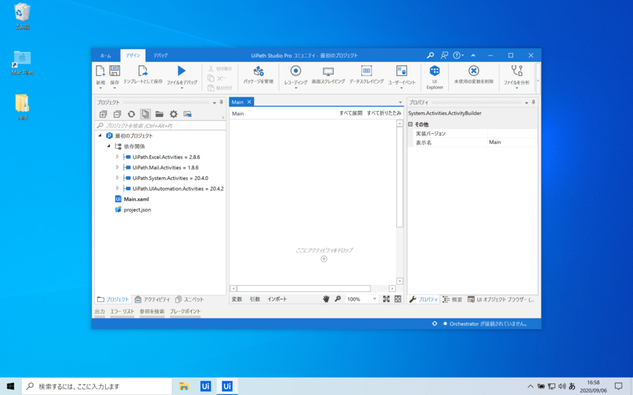The image size is (633, 395).
Task: Click the search icon in title bar
Action: click(430, 55)
